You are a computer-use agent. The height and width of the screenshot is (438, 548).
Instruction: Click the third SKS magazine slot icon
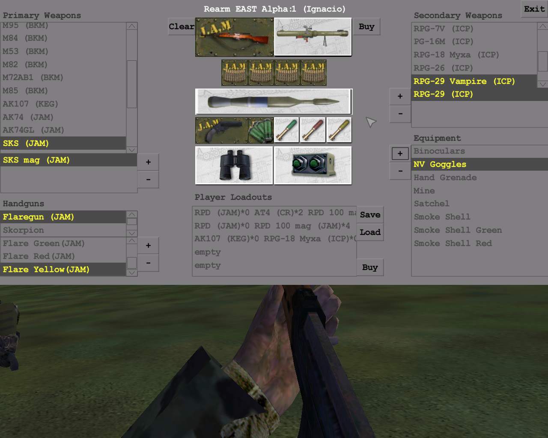(x=286, y=73)
